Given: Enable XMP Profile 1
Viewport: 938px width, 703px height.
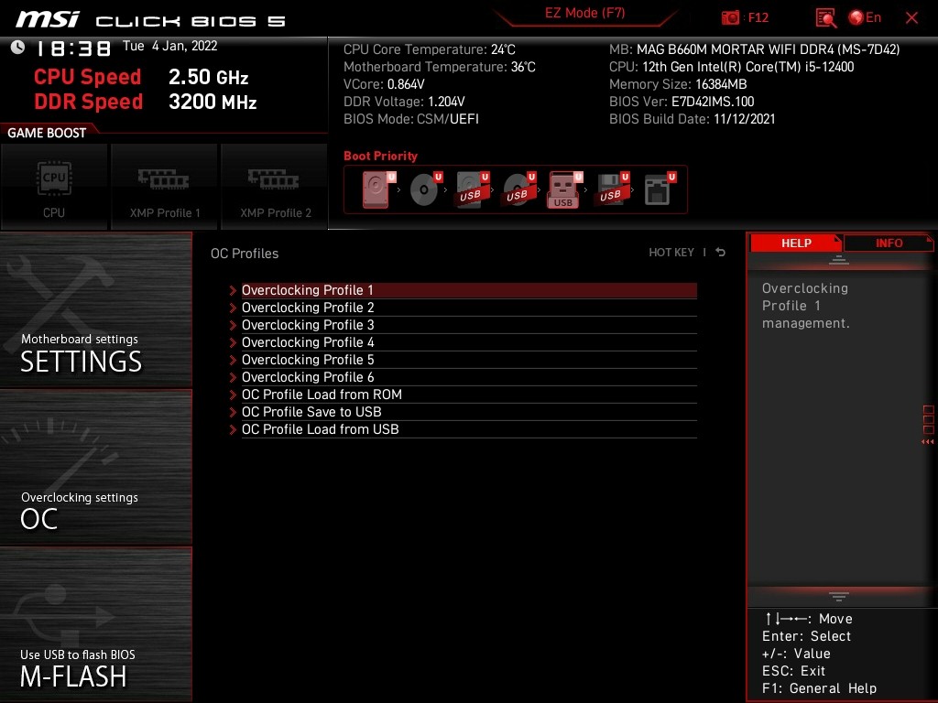Looking at the screenshot, I should tap(165, 187).
